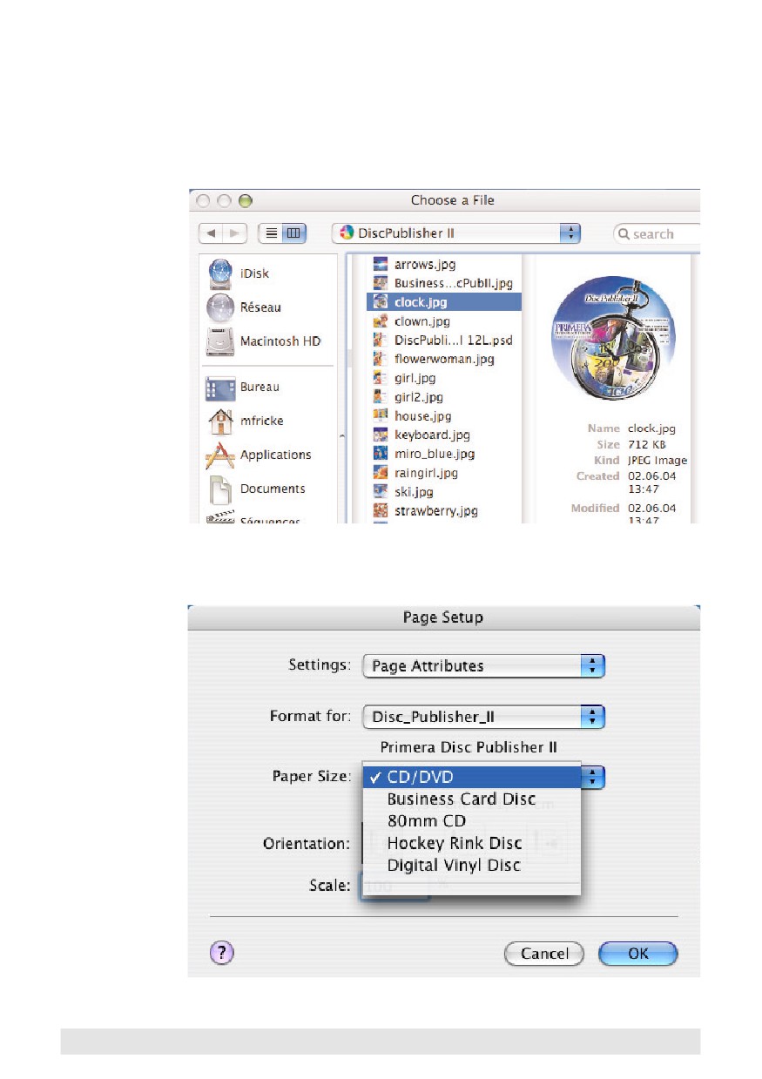Click Cancel in Page Setup
The height and width of the screenshot is (1079, 762).
click(544, 954)
